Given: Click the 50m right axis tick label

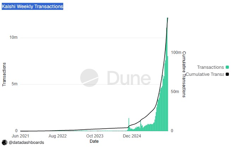Looking at the screenshot, I should [174, 92].
